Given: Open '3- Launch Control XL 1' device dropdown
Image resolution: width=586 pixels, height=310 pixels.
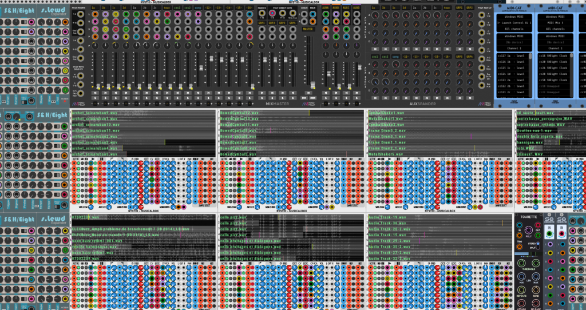Looking at the screenshot, I should tap(515, 23).
